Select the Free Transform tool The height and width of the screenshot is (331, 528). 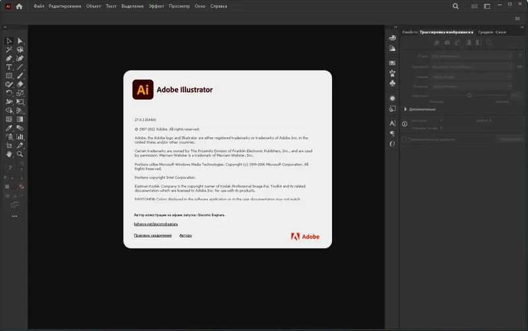[20, 102]
